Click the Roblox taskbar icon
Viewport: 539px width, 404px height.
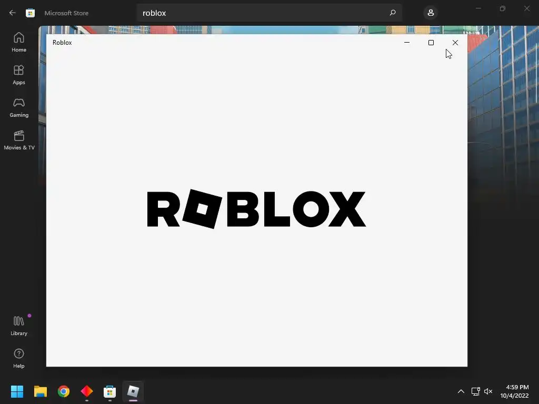133,391
